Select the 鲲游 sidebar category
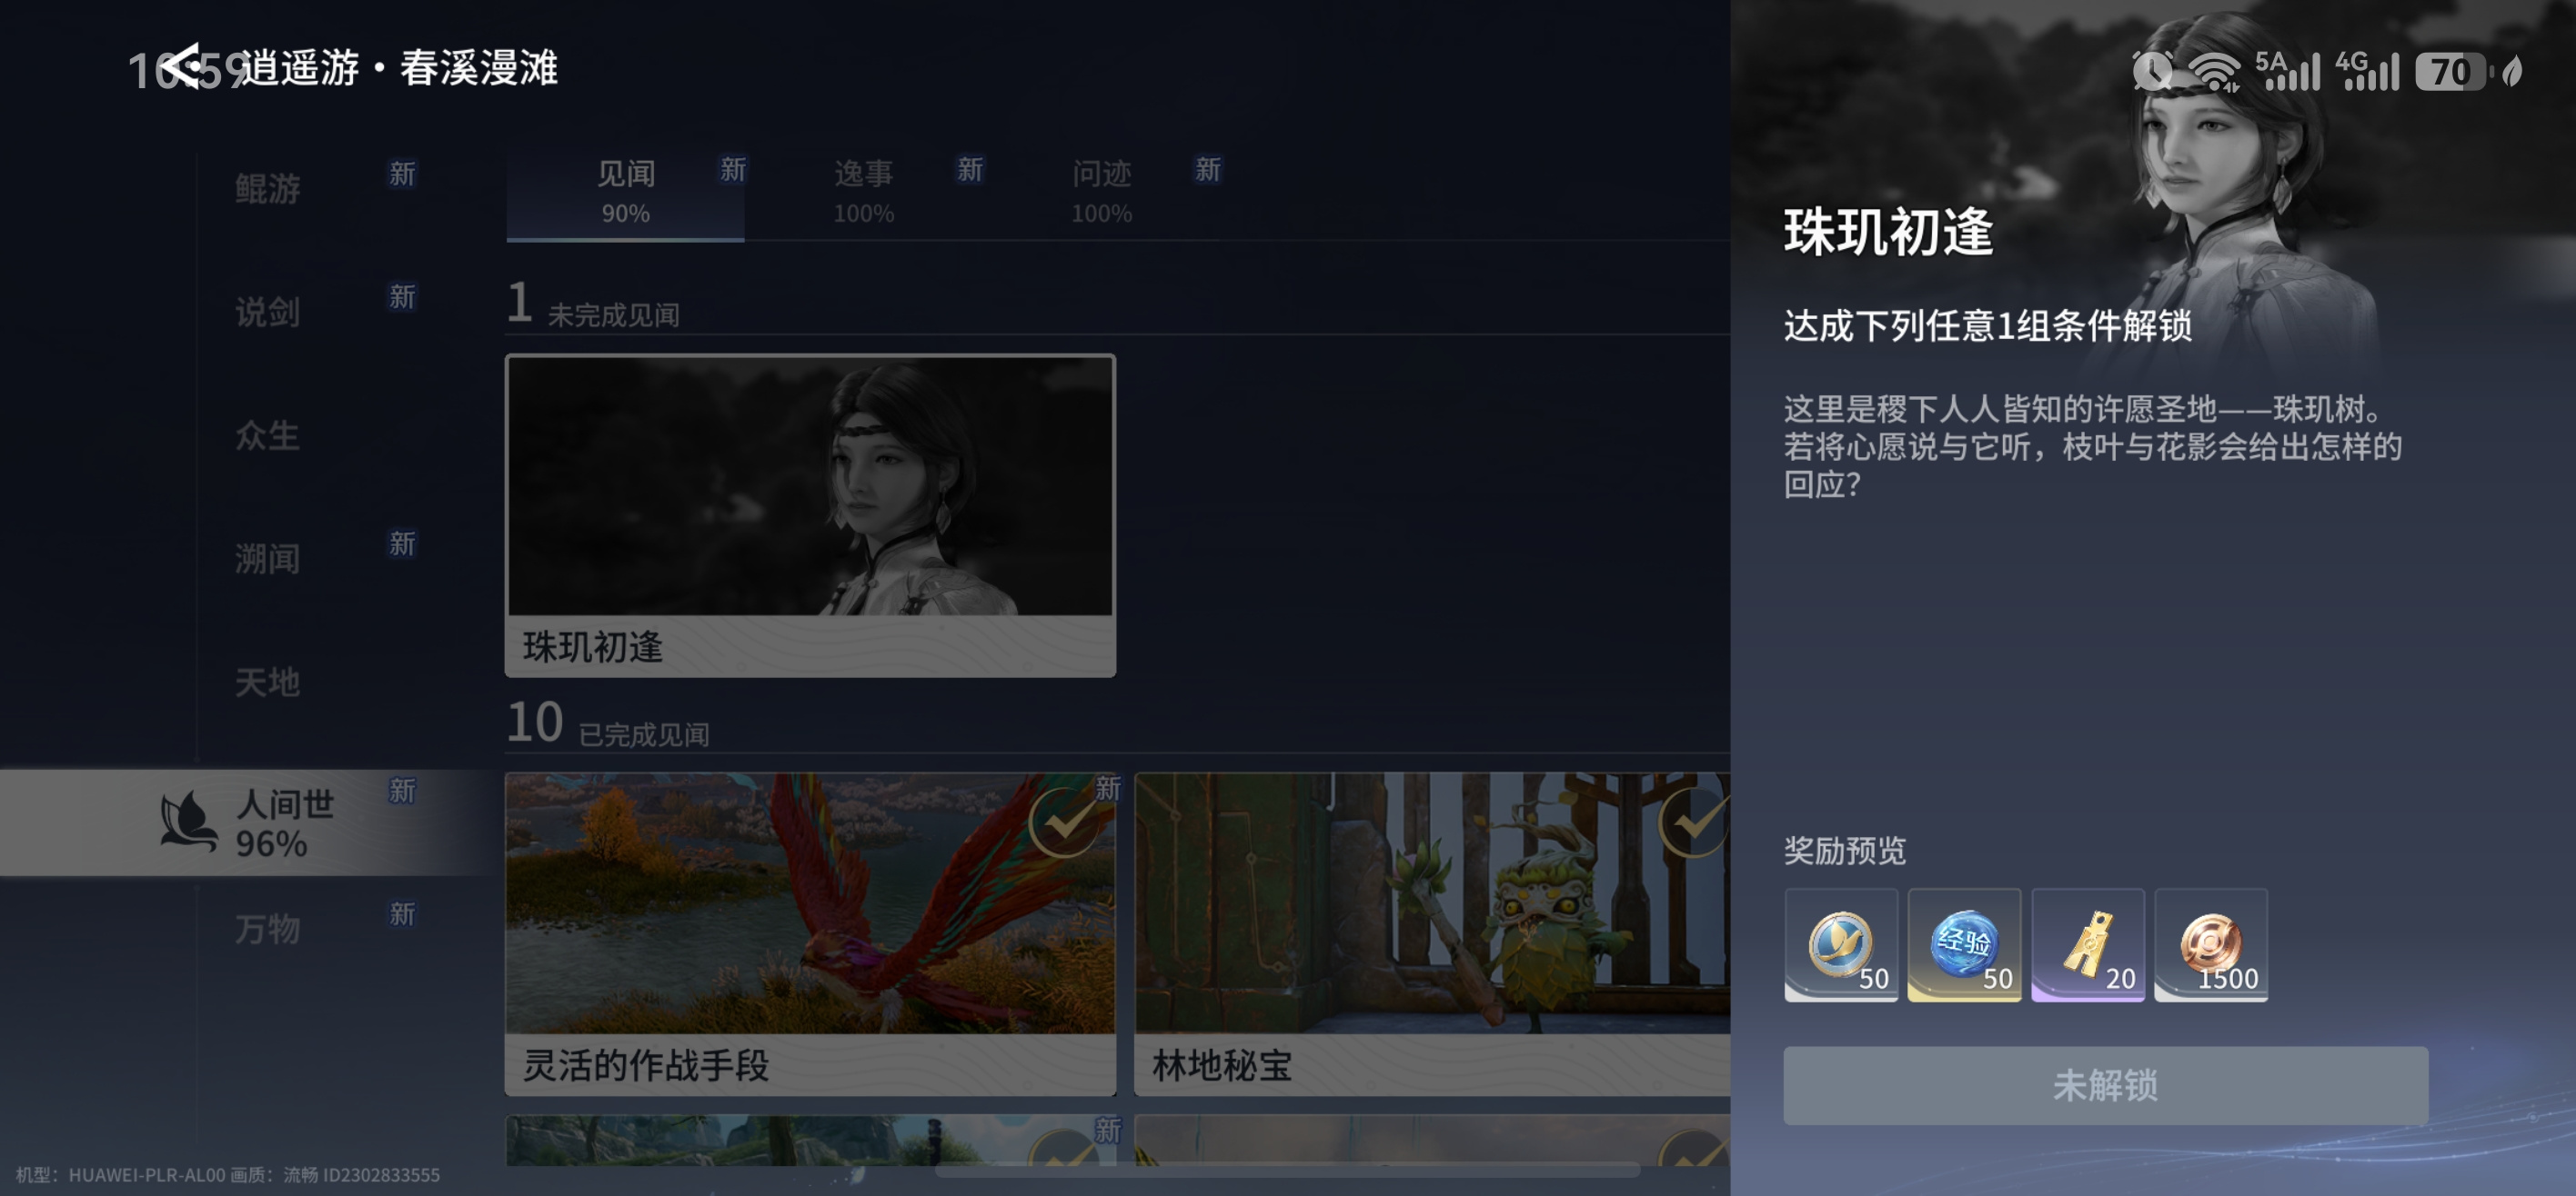2576x1196 pixels. (x=268, y=188)
